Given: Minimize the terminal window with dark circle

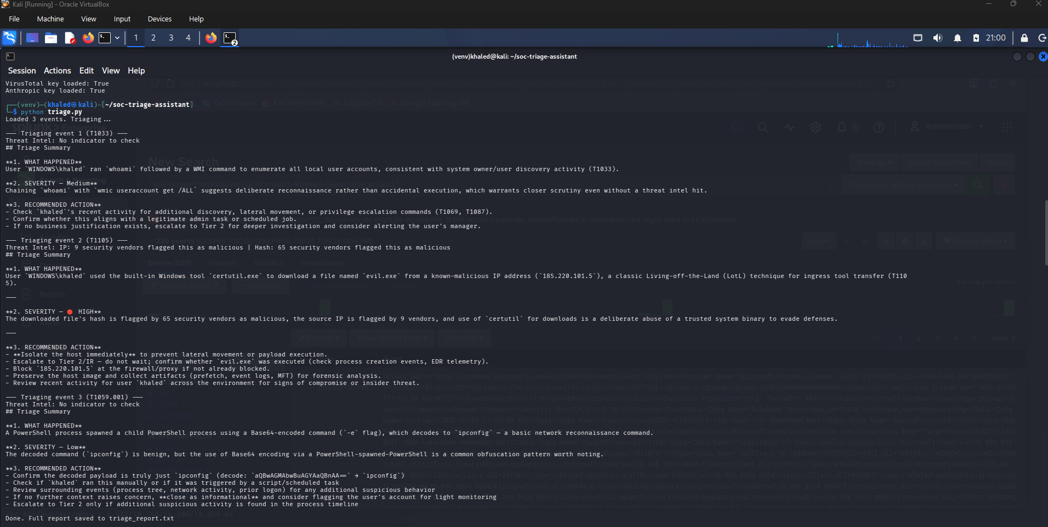Looking at the screenshot, I should pyautogui.click(x=1017, y=56).
